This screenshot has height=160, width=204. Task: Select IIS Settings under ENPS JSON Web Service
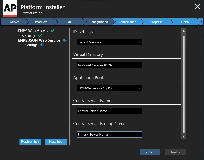(29, 45)
